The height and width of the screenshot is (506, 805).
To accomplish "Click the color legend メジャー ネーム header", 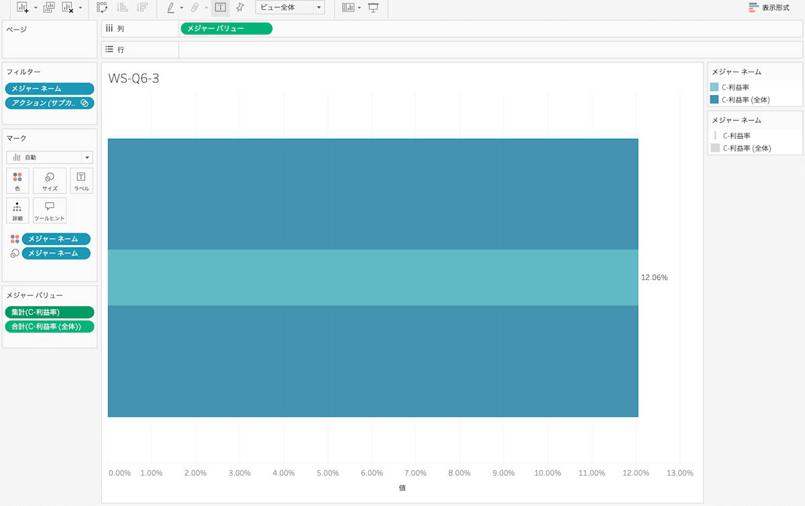I will [x=736, y=72].
